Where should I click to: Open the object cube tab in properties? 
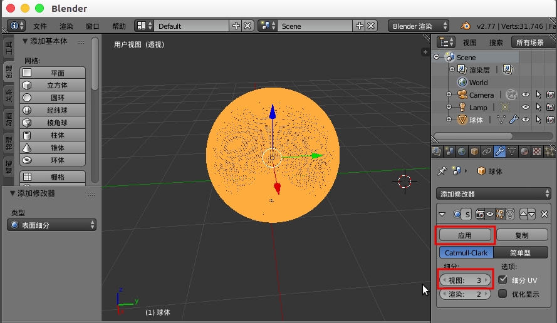point(474,151)
